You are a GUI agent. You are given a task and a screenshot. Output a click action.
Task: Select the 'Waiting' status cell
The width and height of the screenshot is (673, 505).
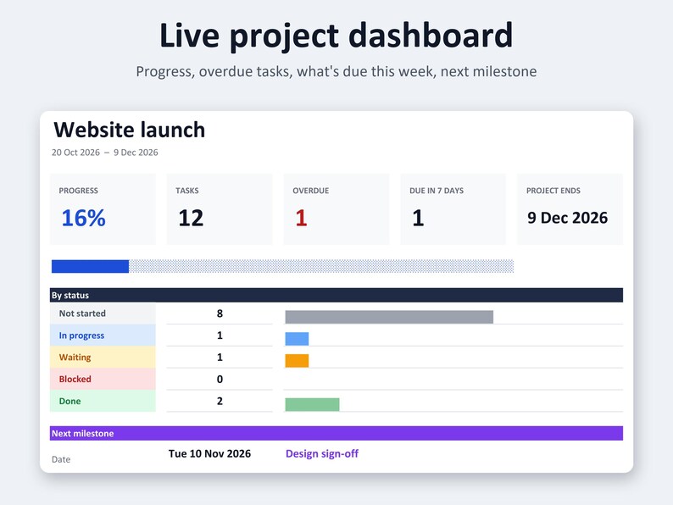(103, 358)
